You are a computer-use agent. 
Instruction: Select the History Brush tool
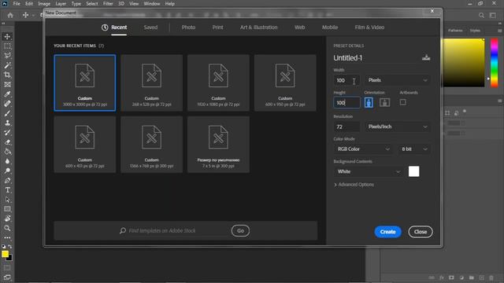7,133
